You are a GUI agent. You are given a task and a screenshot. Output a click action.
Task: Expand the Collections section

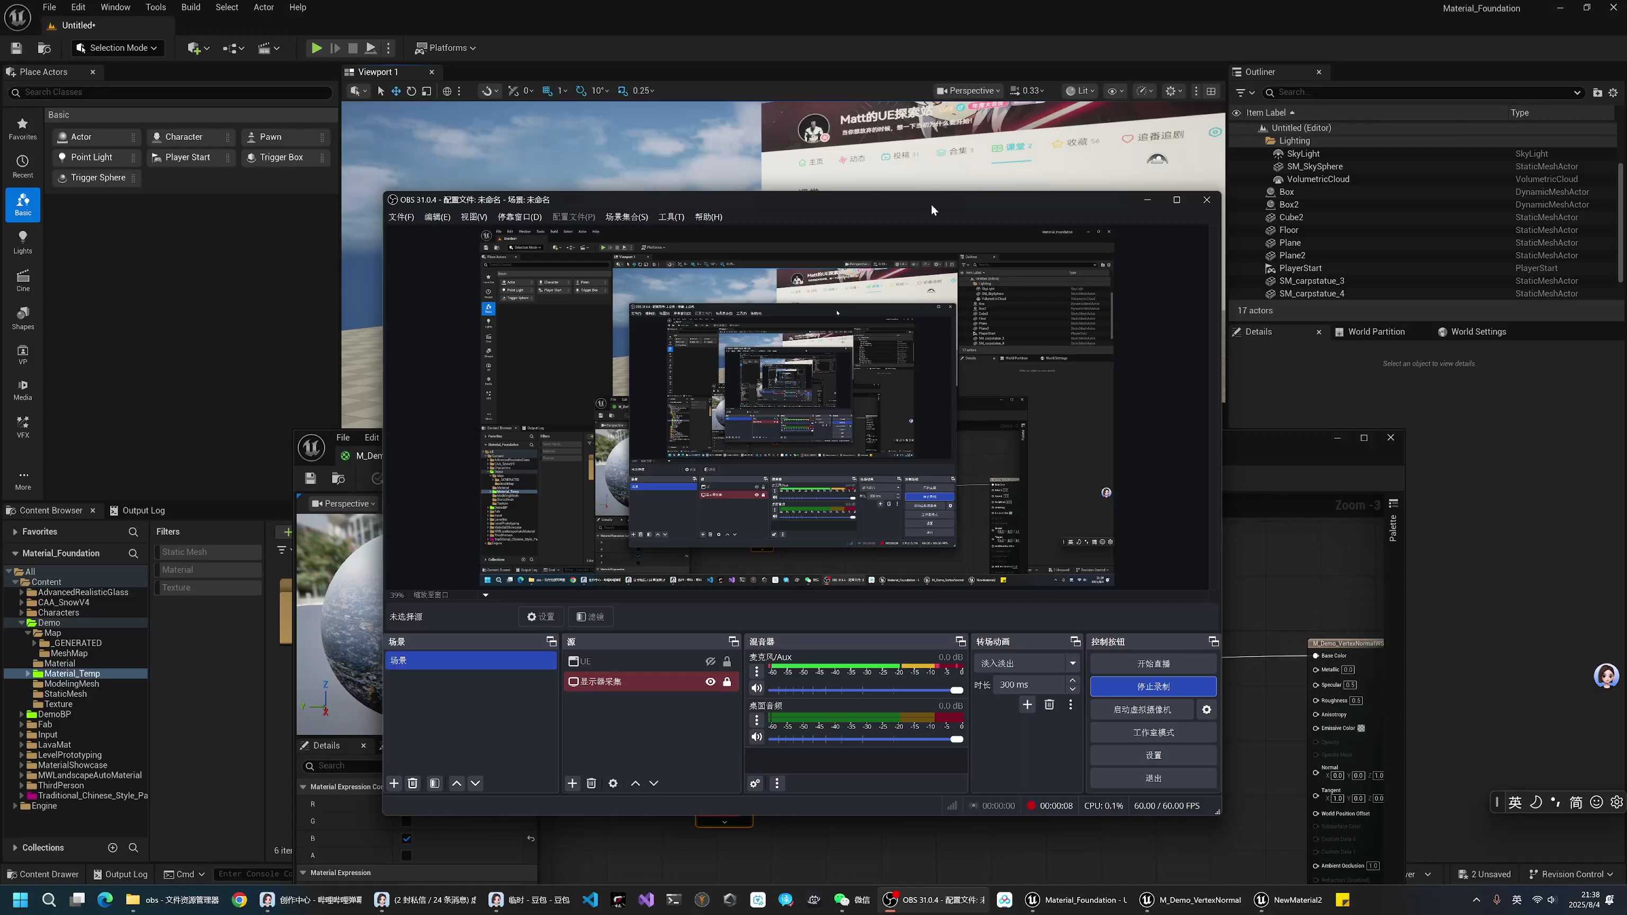[x=14, y=847]
